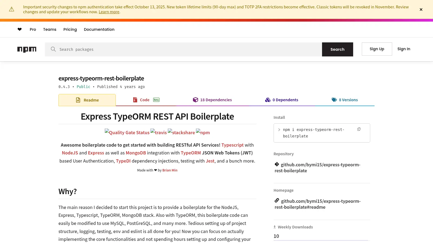This screenshot has width=433, height=243.
Task: Open the 0 Dependents tab
Action: [x=282, y=100]
